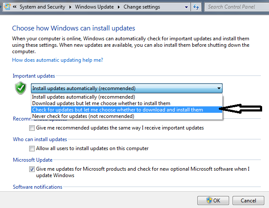Click the Control Panel icon in address bar

point(7,7)
